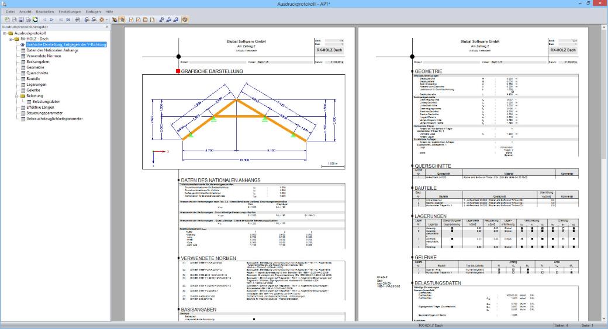Screen dimensions: 608x329
Task: Click the roof truss drawing on page one
Action: (x=244, y=122)
